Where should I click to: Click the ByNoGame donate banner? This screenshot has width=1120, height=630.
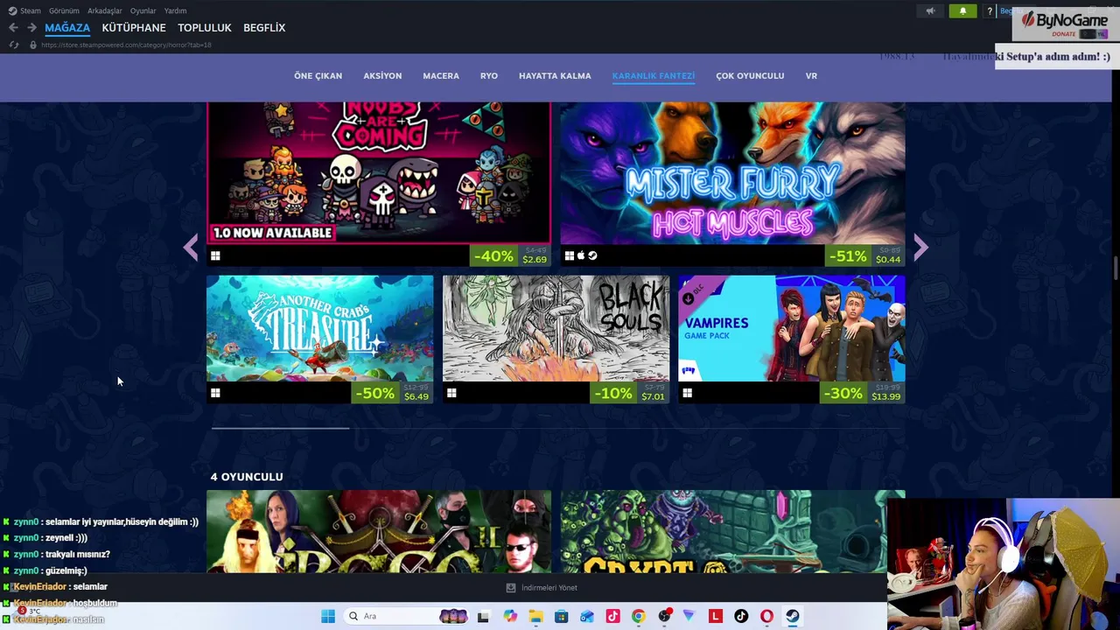point(1065,24)
